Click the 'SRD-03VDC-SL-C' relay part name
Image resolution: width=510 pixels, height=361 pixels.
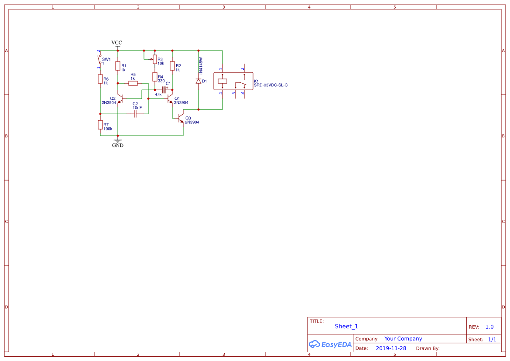[x=270, y=85]
